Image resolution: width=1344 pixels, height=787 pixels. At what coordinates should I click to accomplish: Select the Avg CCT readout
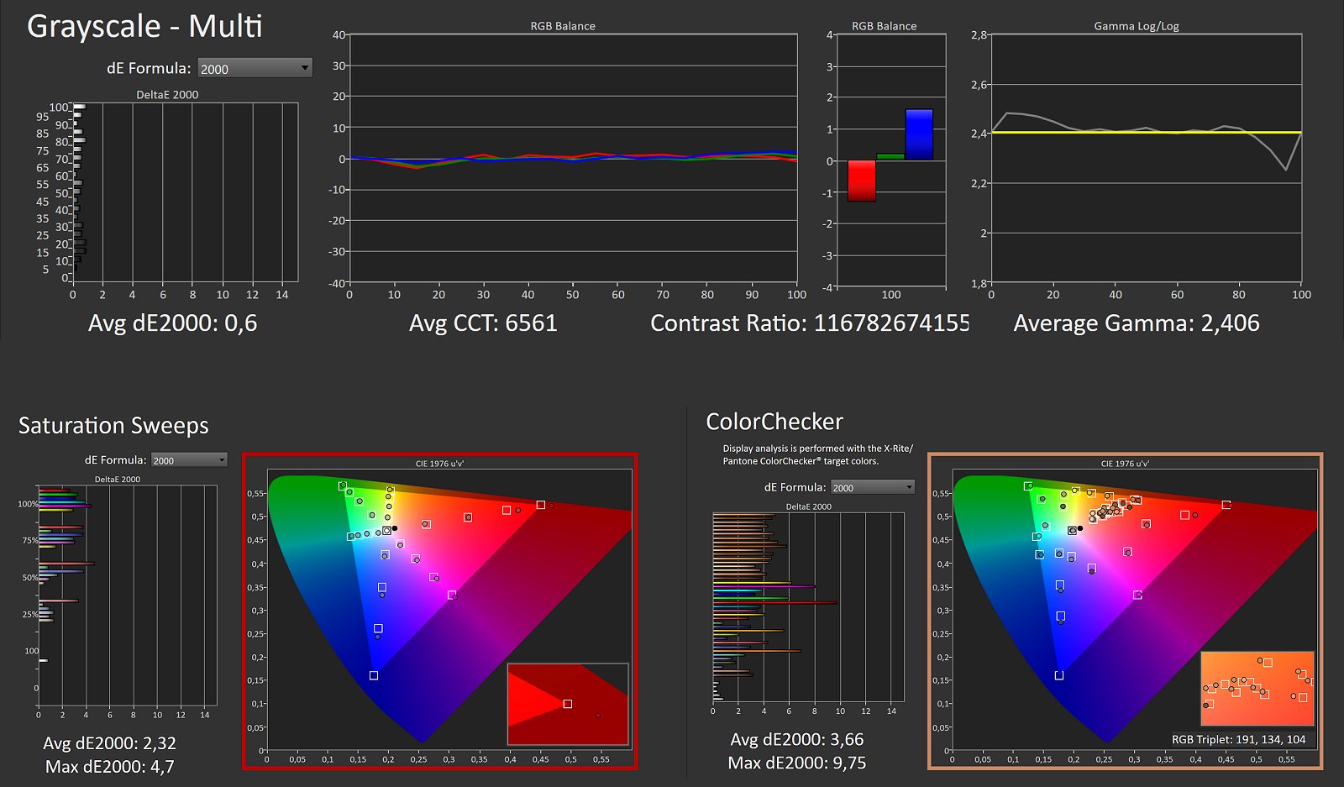[483, 323]
